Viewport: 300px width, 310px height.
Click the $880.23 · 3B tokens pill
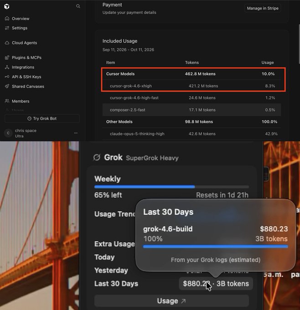click(x=216, y=284)
